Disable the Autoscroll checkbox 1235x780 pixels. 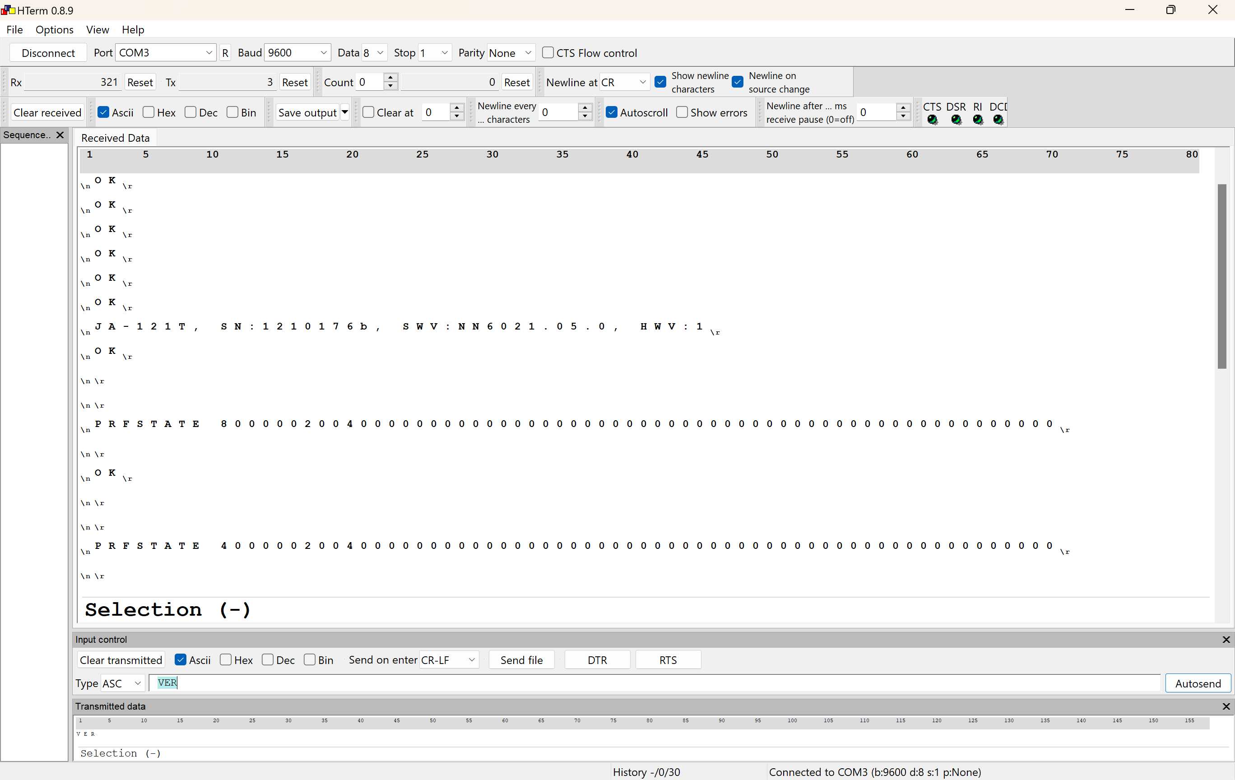coord(611,112)
